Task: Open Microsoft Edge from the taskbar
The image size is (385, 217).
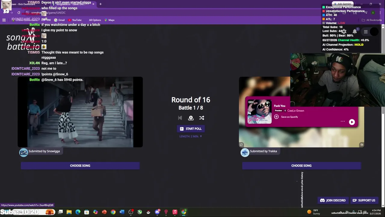Action: pos(78,212)
